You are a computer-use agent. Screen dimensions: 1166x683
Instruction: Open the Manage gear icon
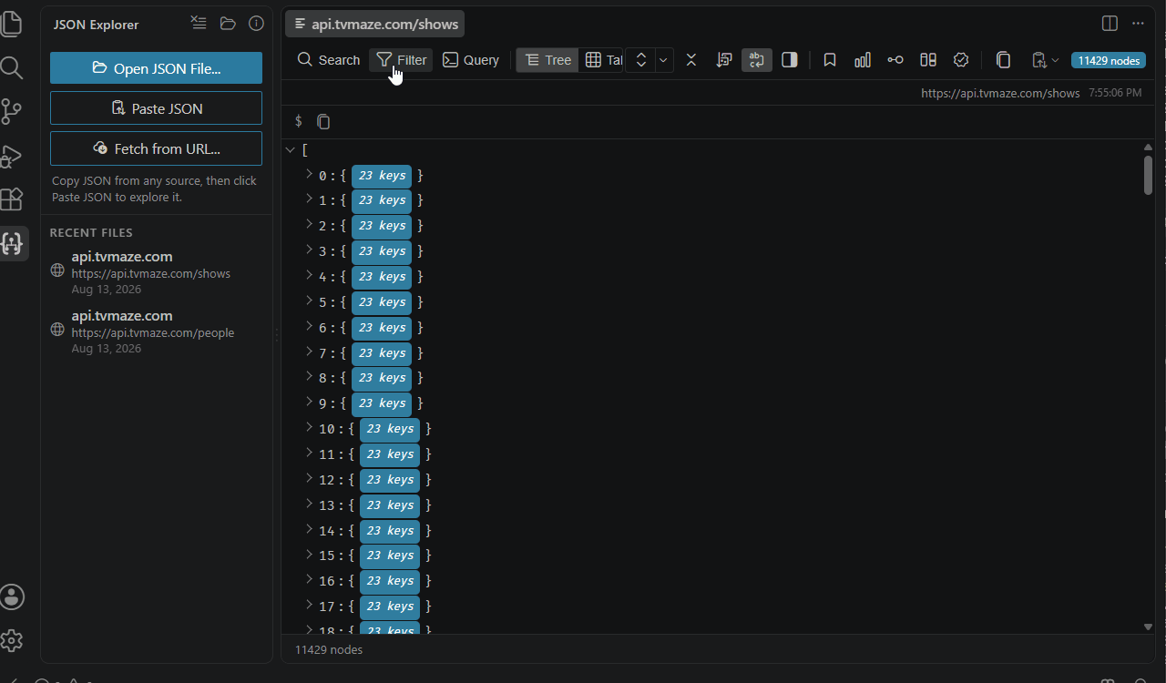pos(11,641)
